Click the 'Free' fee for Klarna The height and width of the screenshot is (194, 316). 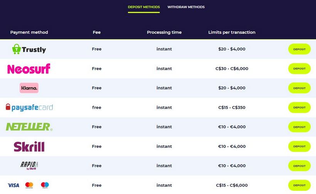(96, 88)
